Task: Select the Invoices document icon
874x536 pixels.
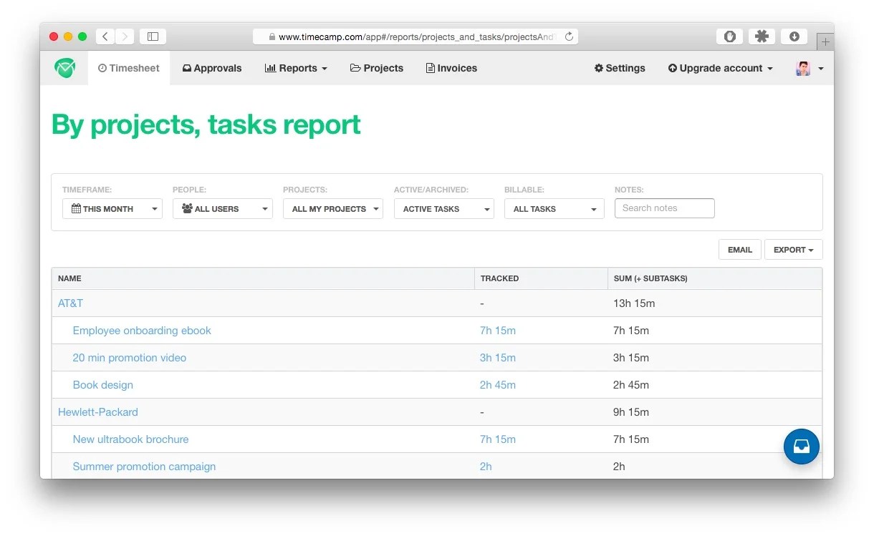Action: click(x=431, y=68)
